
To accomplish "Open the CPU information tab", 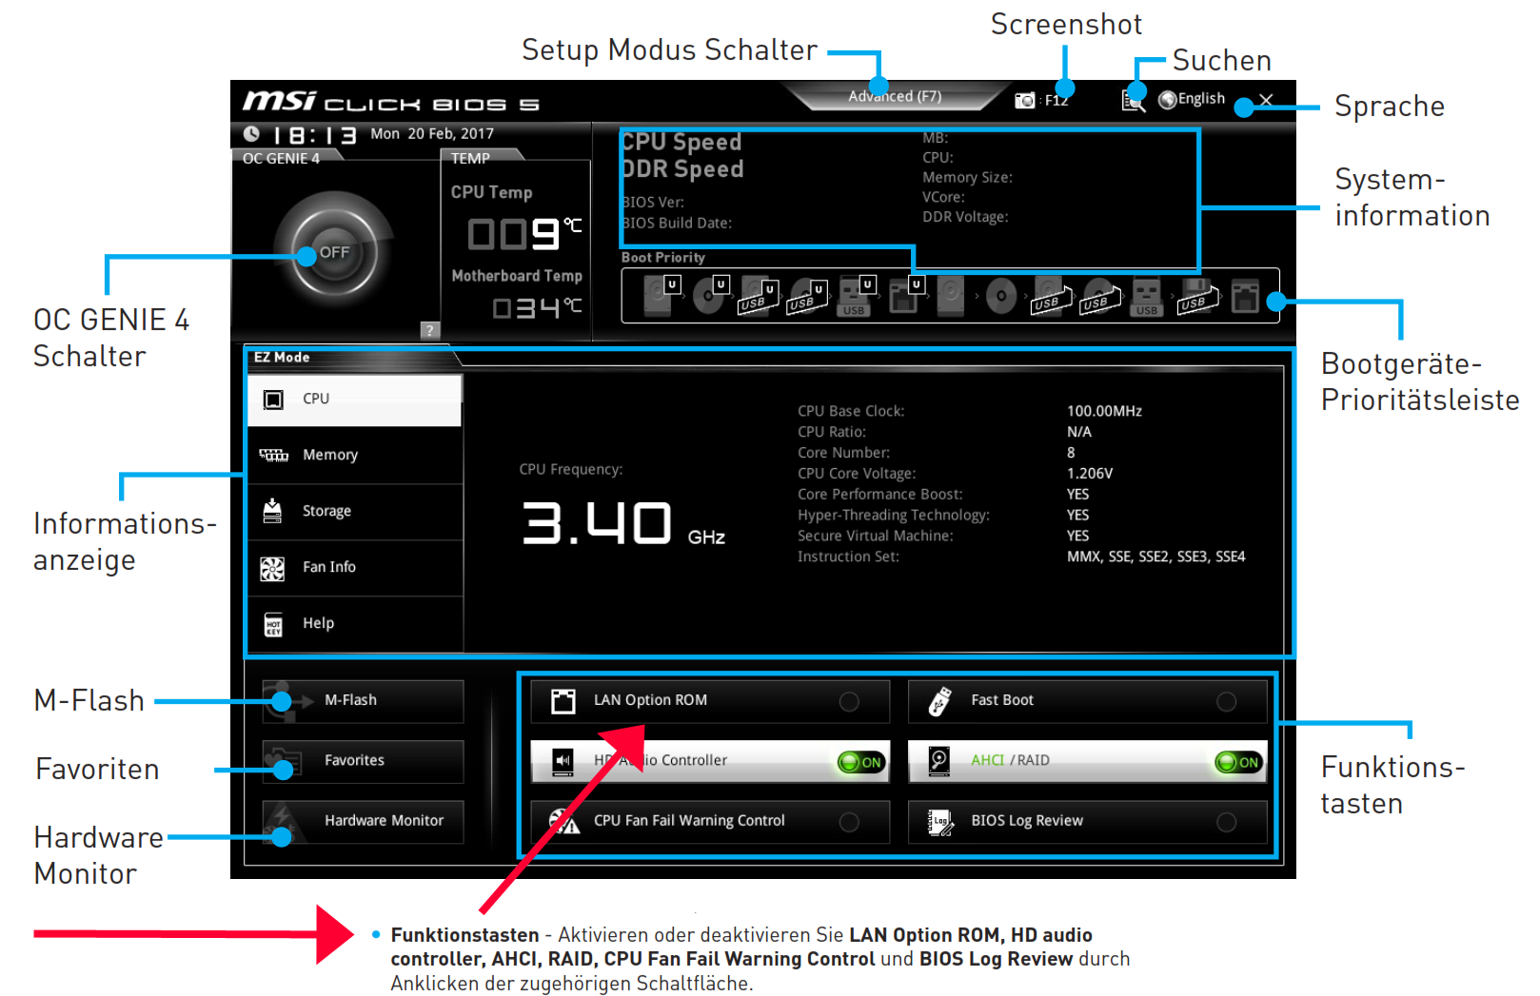I will pos(355,400).
